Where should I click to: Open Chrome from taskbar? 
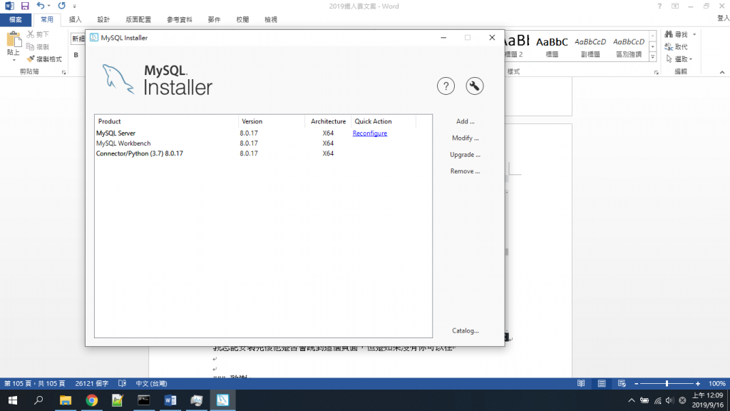click(x=92, y=400)
